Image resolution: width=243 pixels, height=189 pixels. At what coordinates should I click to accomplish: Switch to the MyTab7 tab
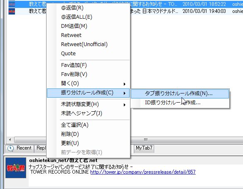point(144,148)
